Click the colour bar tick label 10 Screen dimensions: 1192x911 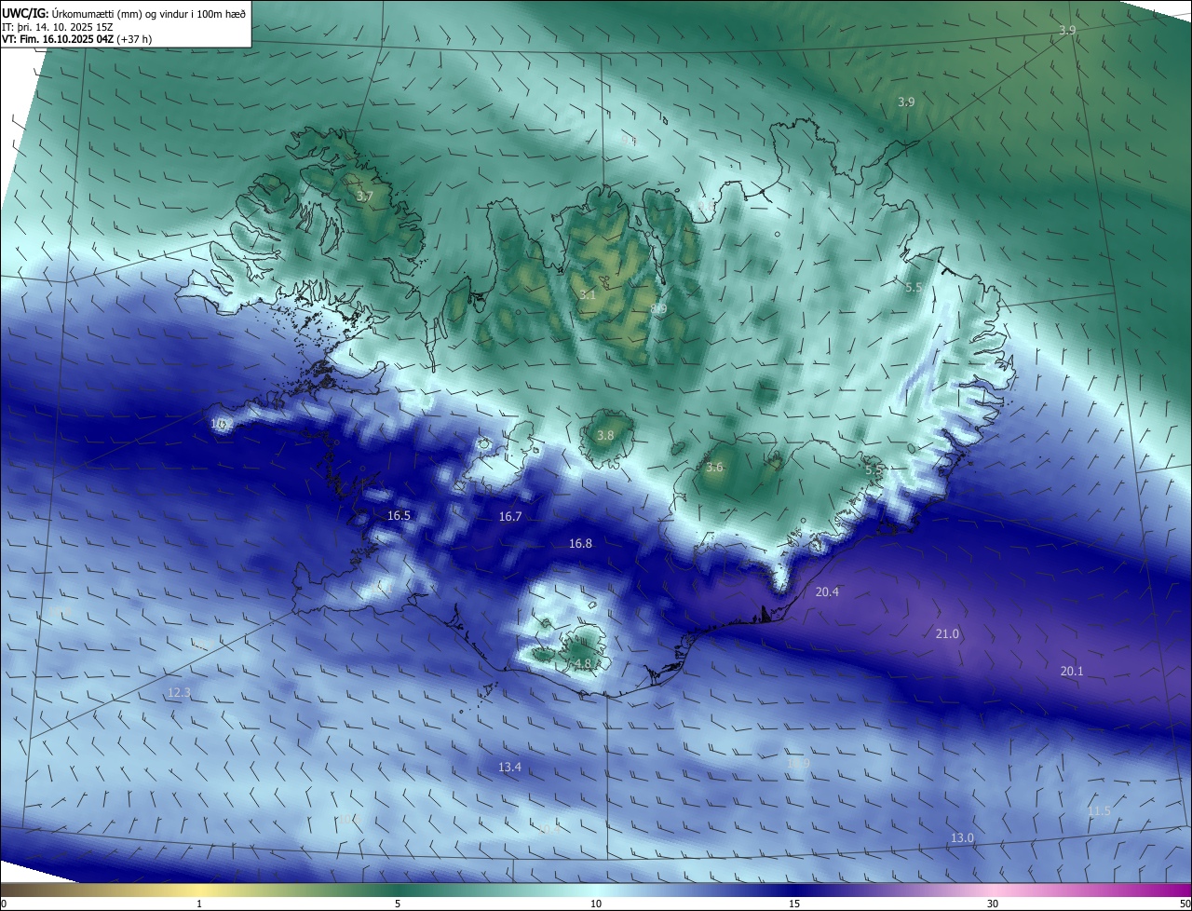[x=596, y=904]
